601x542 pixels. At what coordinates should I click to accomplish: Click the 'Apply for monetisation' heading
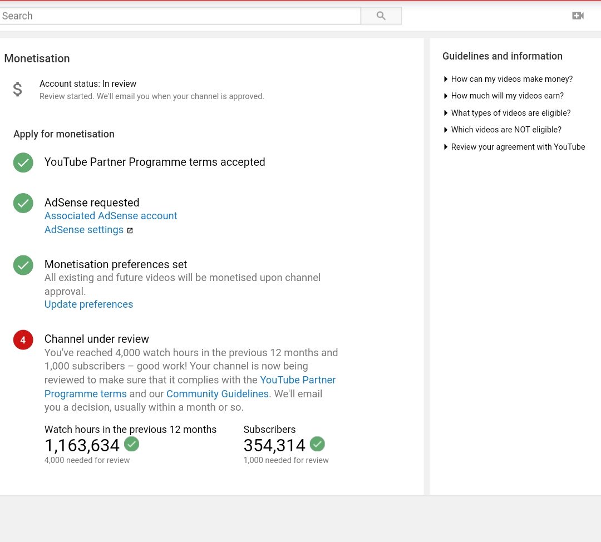point(64,134)
